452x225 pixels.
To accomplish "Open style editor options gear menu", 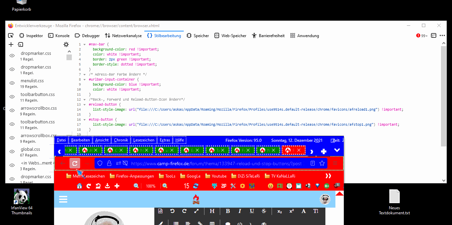I will click(66, 44).
